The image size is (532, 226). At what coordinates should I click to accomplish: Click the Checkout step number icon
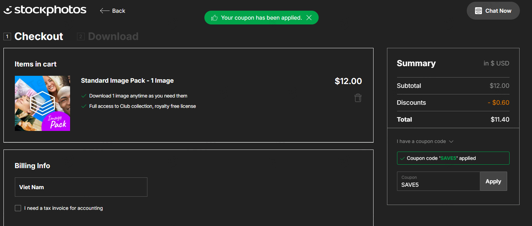point(7,37)
